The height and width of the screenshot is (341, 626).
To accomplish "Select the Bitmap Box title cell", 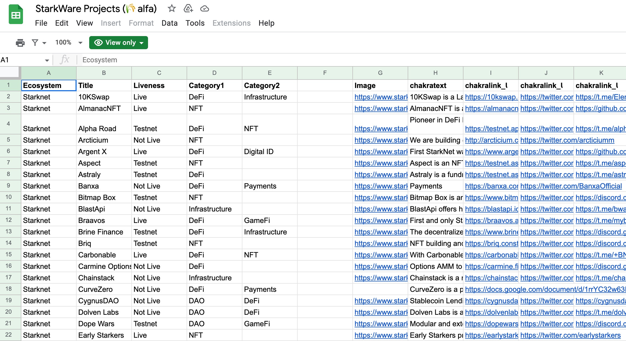I will coord(104,198).
